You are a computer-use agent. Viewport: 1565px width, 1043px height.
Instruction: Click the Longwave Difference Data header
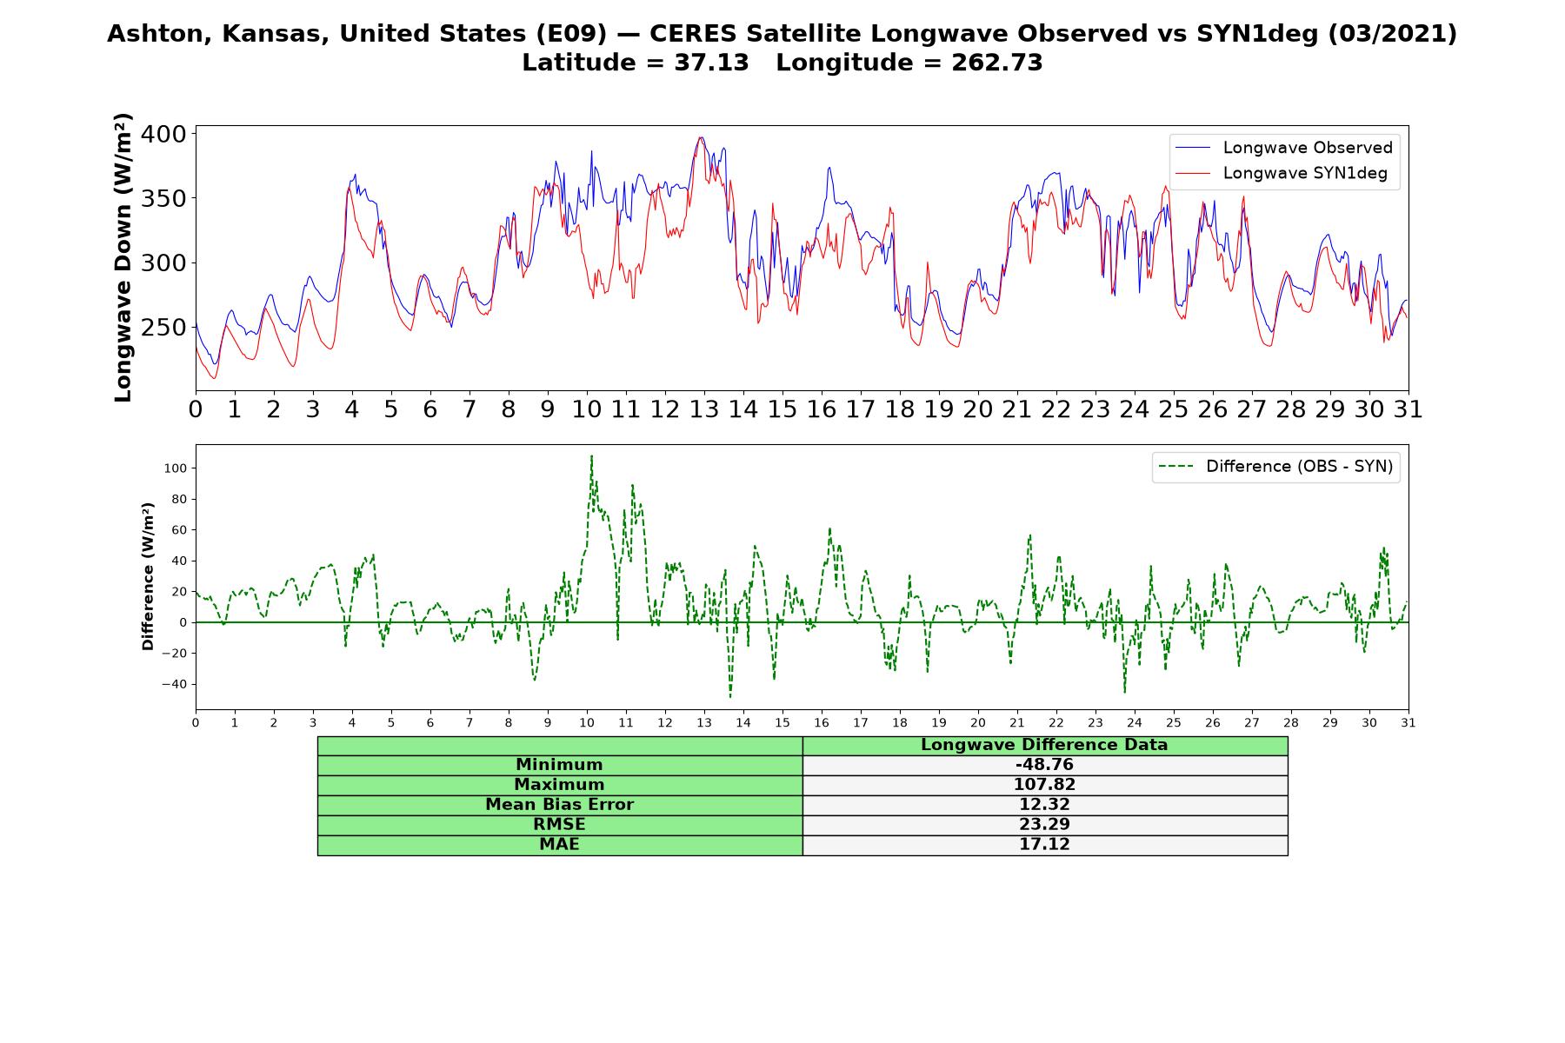[x=1044, y=746]
